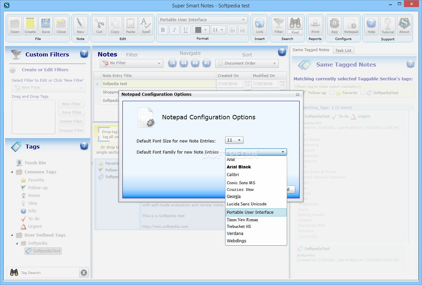
Task: Choose Comic Sans MS font
Action: point(256,182)
